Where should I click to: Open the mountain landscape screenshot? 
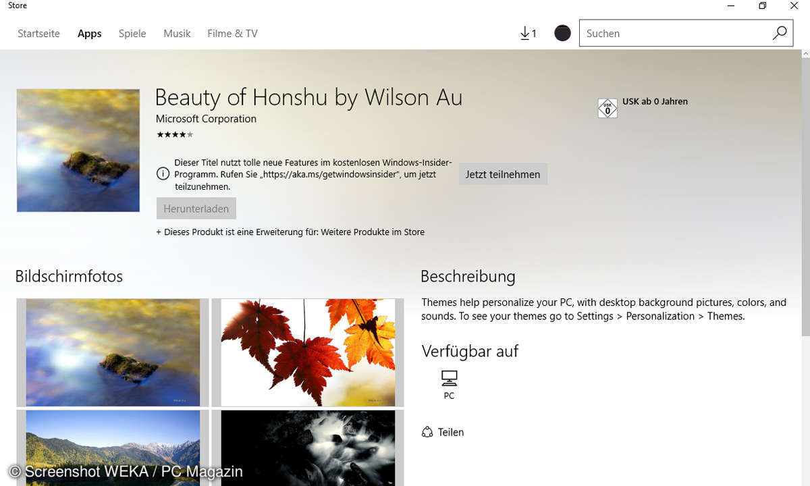point(113,448)
